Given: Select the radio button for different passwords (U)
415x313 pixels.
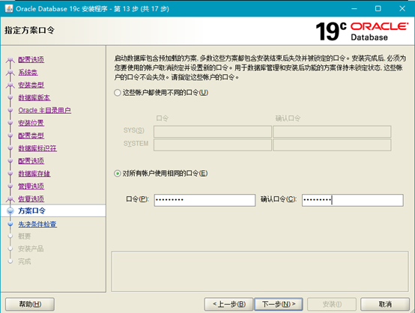Looking at the screenshot, I should (118, 93).
